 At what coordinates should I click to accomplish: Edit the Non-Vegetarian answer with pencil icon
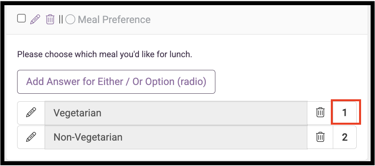[31, 137]
